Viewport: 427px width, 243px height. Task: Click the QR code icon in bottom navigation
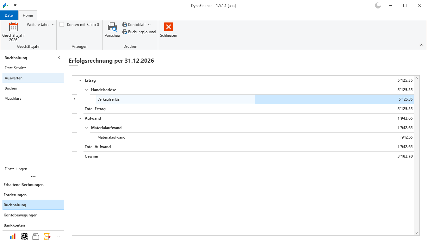24,236
